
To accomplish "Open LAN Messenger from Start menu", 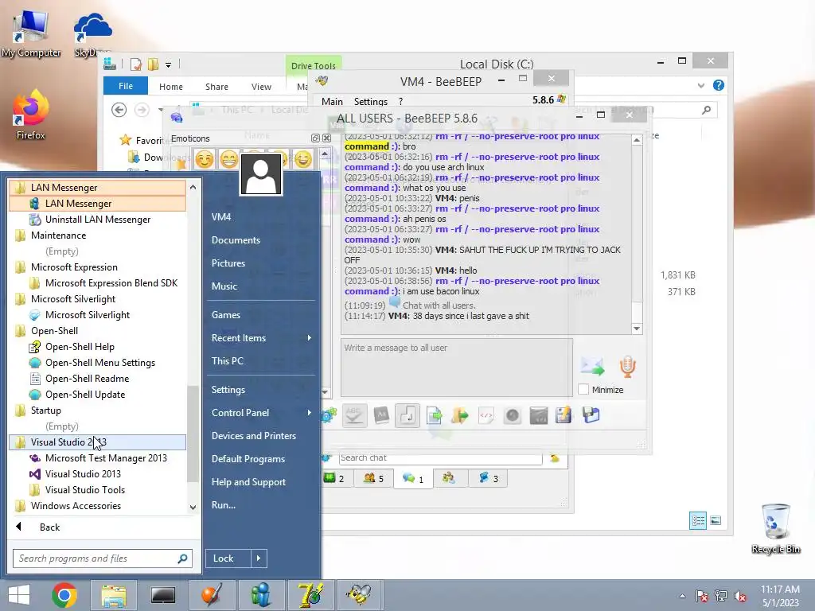I will 98,204.
